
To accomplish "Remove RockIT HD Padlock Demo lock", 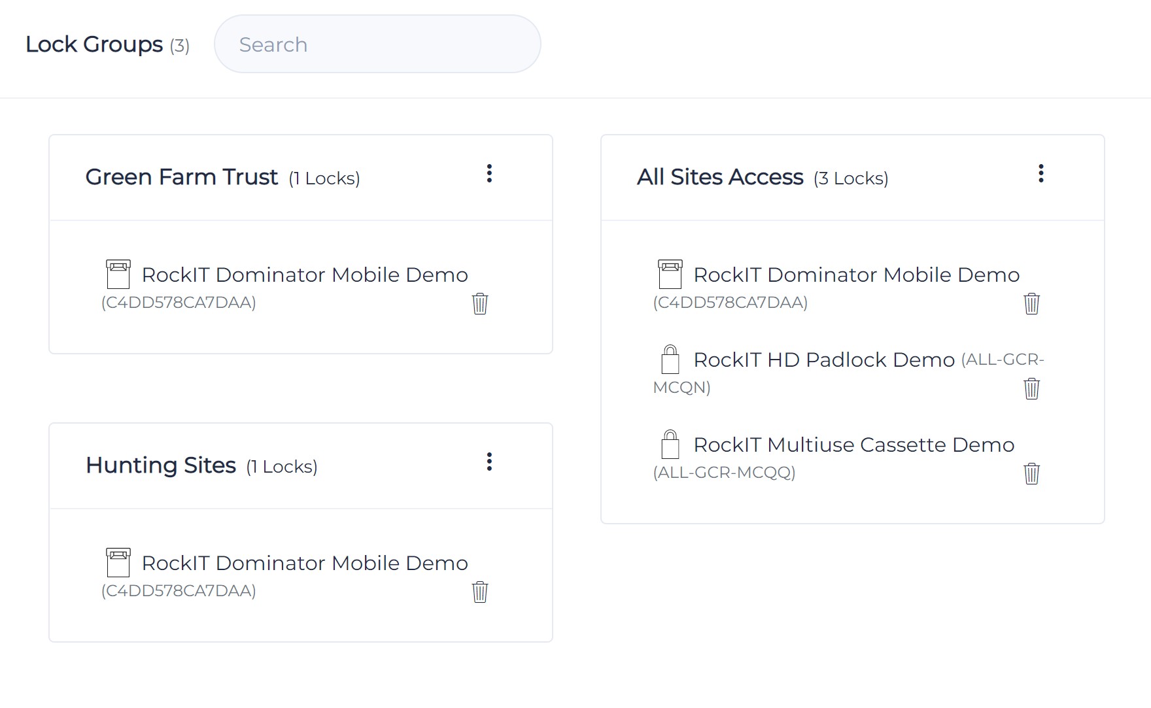I will point(1032,388).
